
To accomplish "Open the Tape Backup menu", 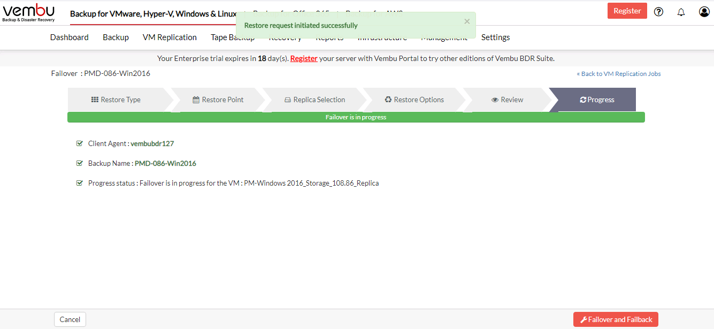I will click(233, 37).
